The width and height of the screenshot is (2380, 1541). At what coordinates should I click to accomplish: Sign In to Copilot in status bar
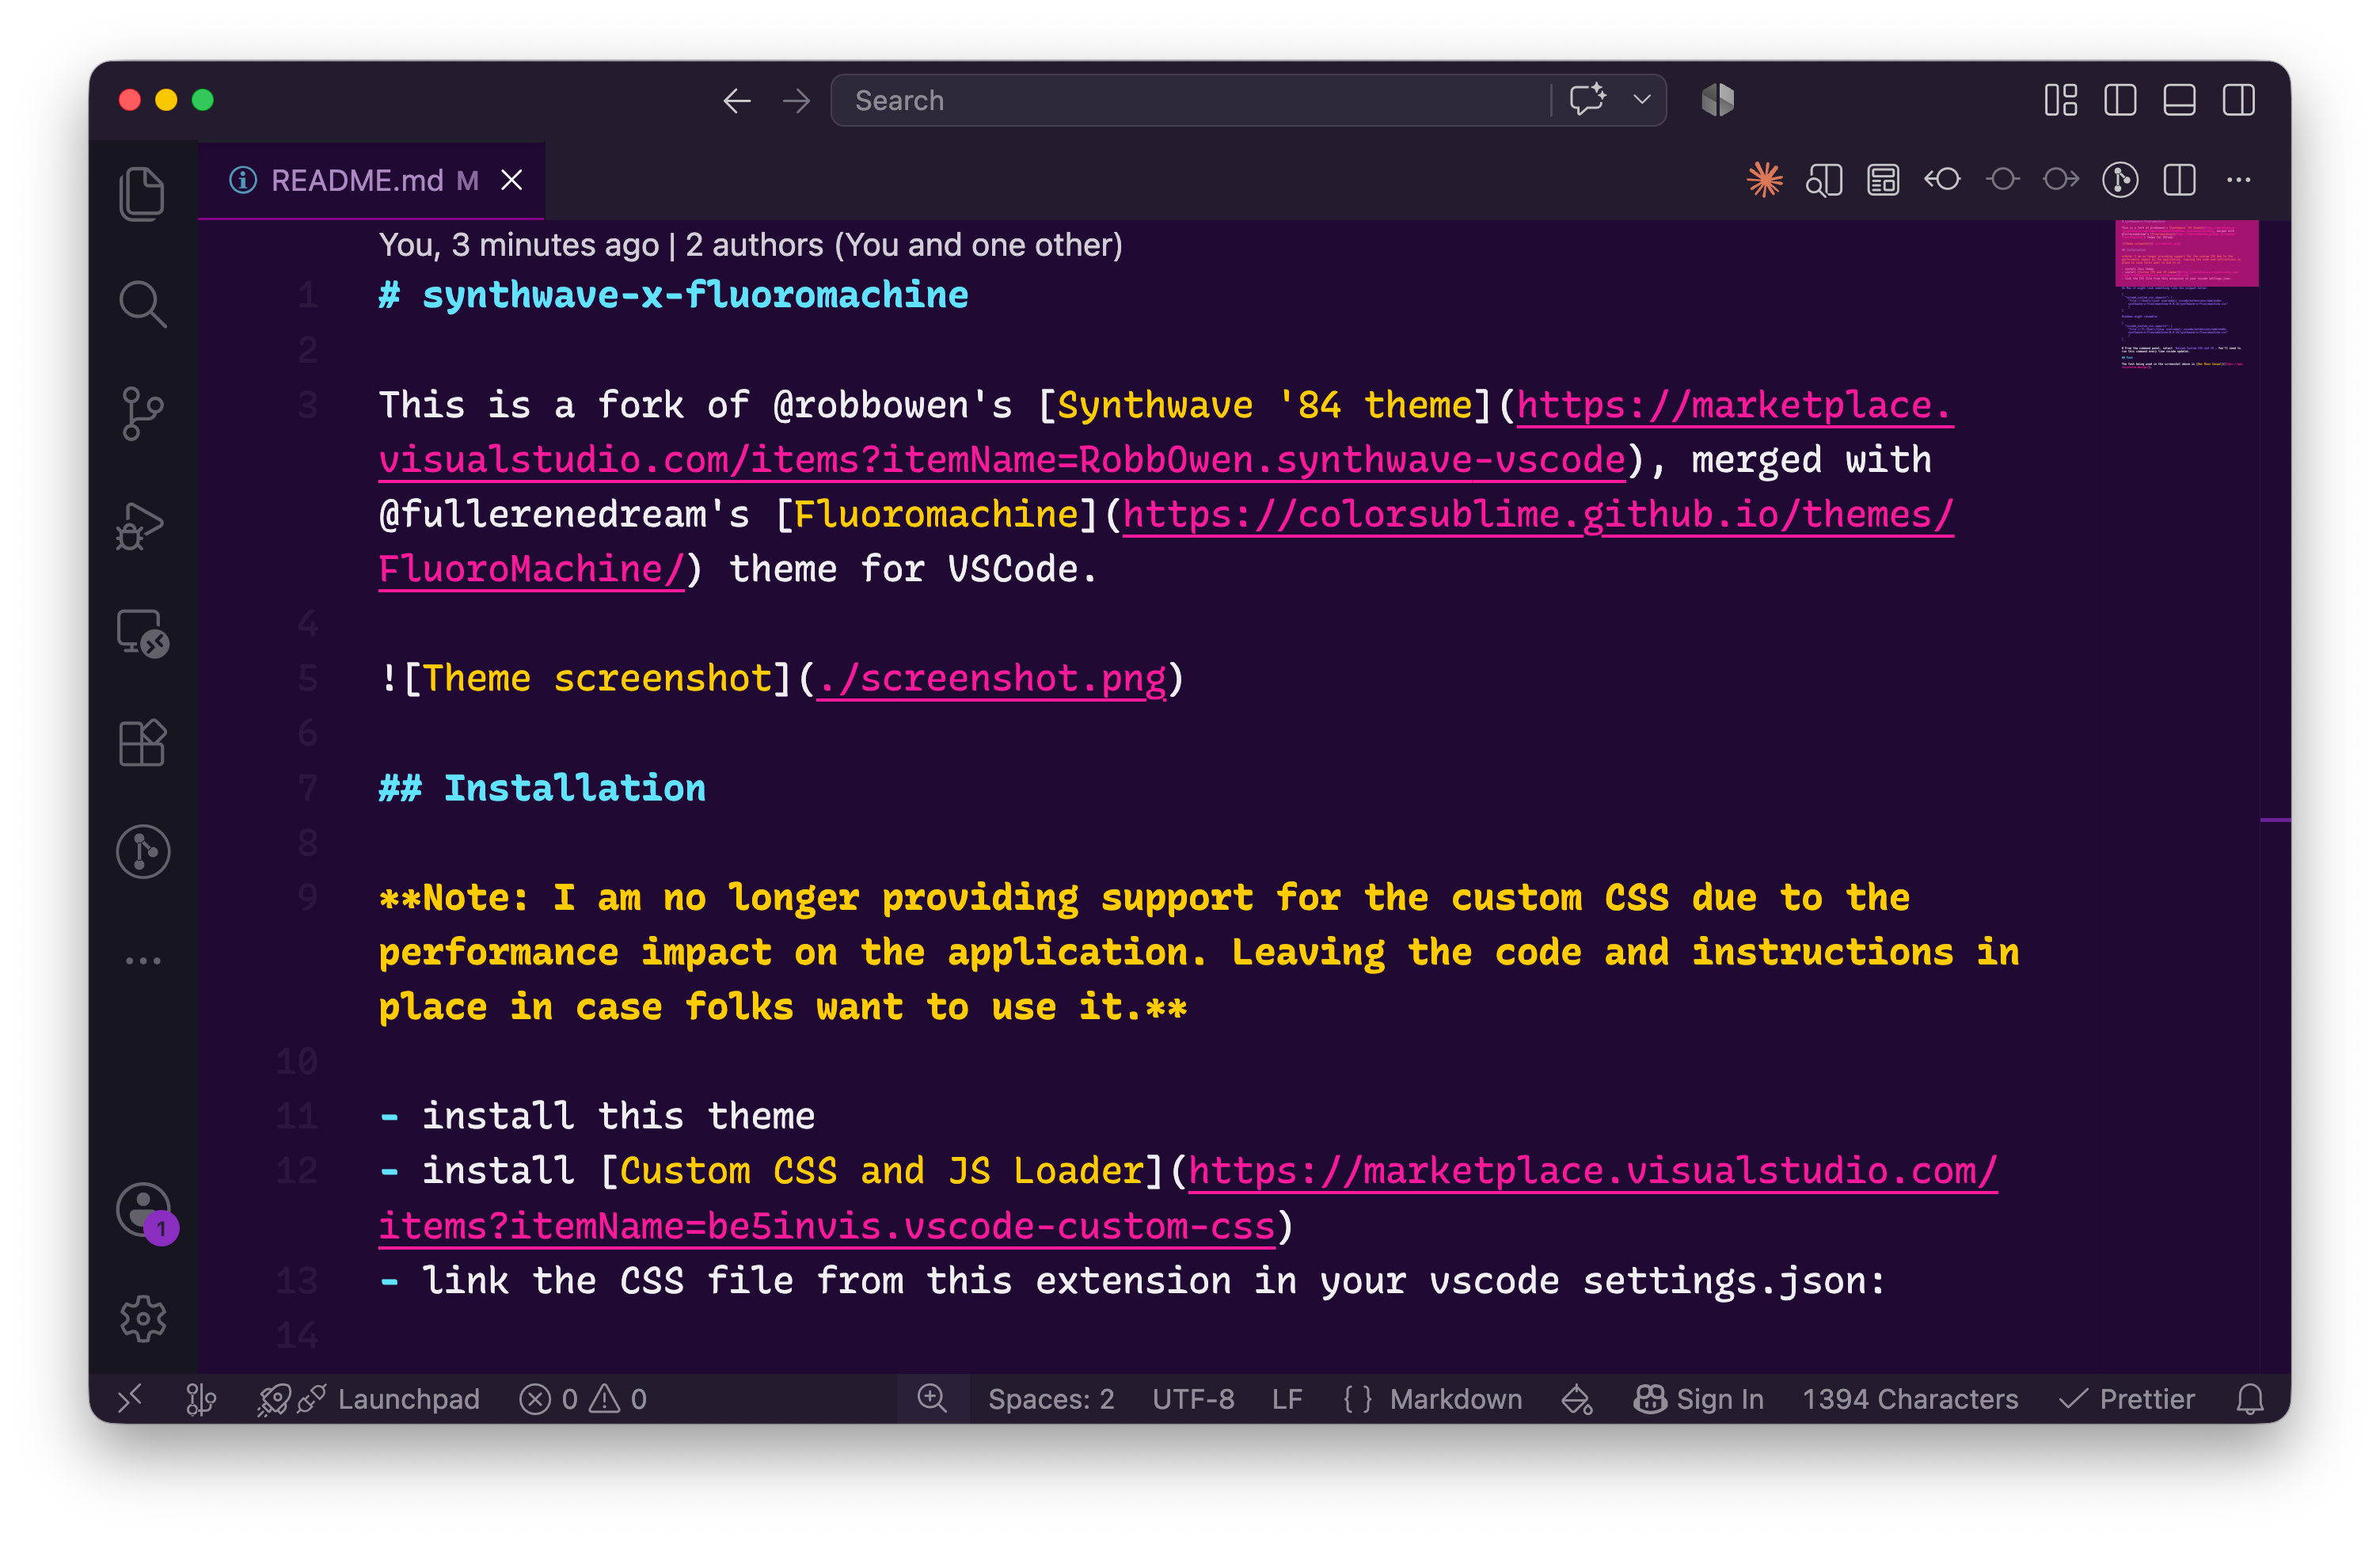coord(1699,1399)
